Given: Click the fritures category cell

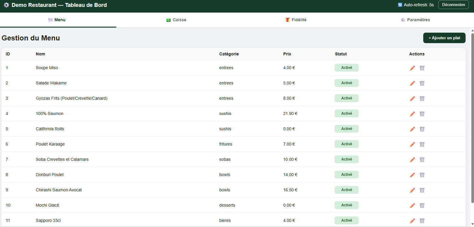Looking at the screenshot, I should coord(226,144).
